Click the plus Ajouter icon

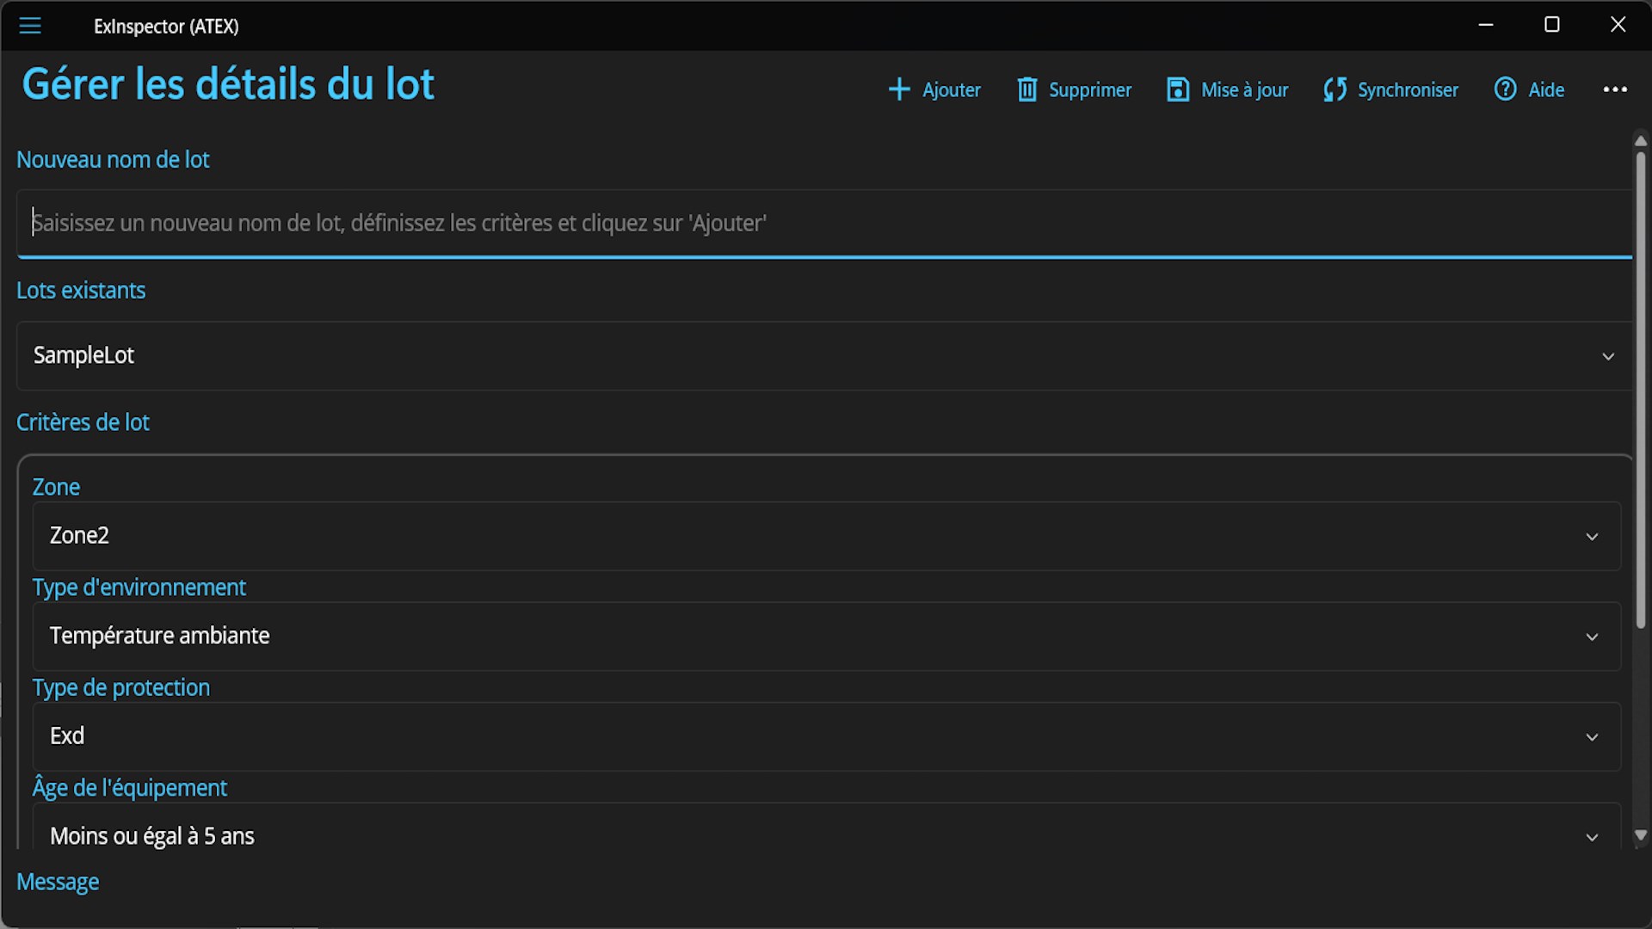click(898, 89)
